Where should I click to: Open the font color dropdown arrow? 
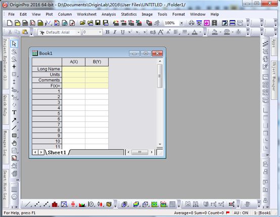click(x=200, y=32)
